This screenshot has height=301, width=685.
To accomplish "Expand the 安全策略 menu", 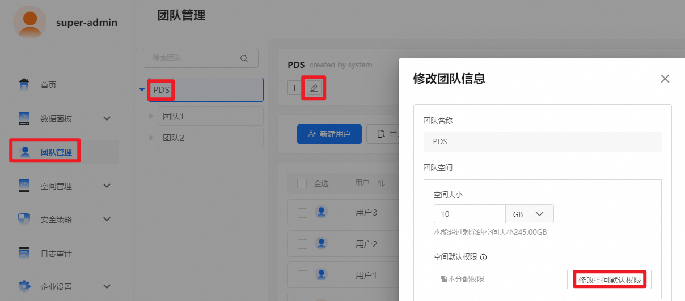I will point(107,219).
